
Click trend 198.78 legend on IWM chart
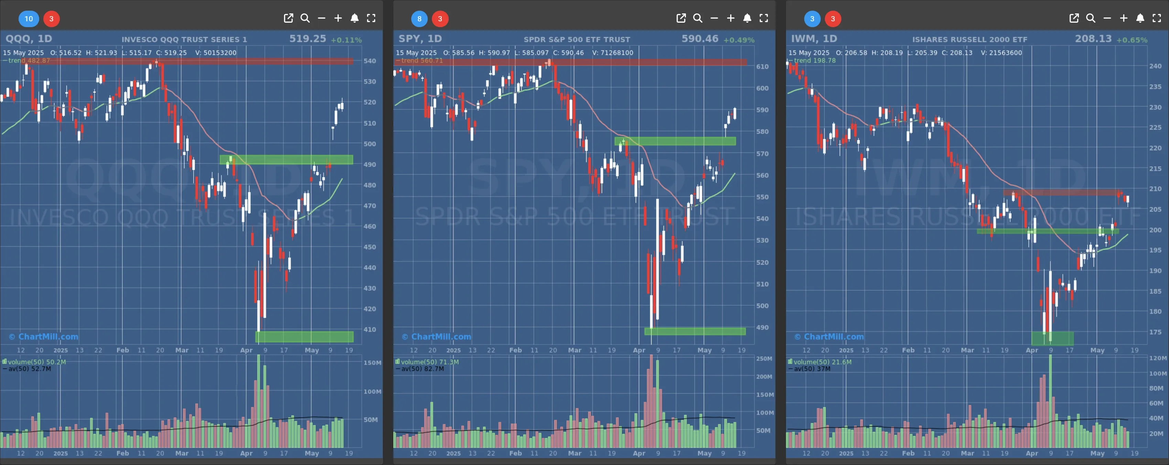tap(812, 60)
